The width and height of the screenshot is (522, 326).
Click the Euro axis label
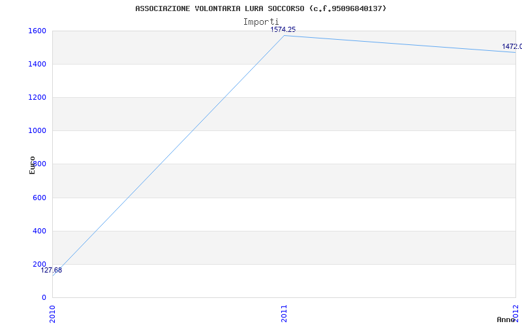pos(32,165)
